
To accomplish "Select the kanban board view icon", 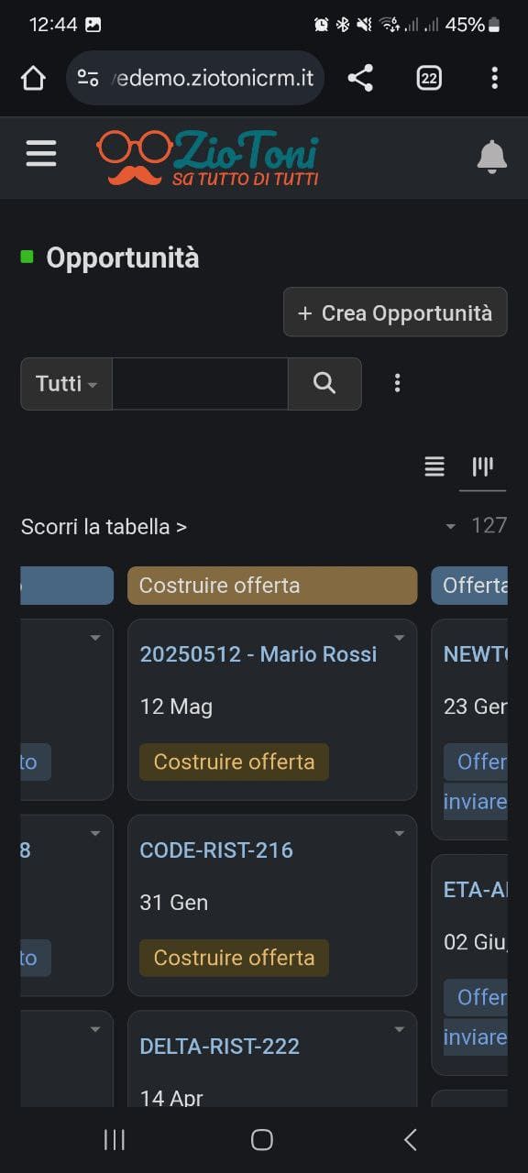I will coord(481,466).
